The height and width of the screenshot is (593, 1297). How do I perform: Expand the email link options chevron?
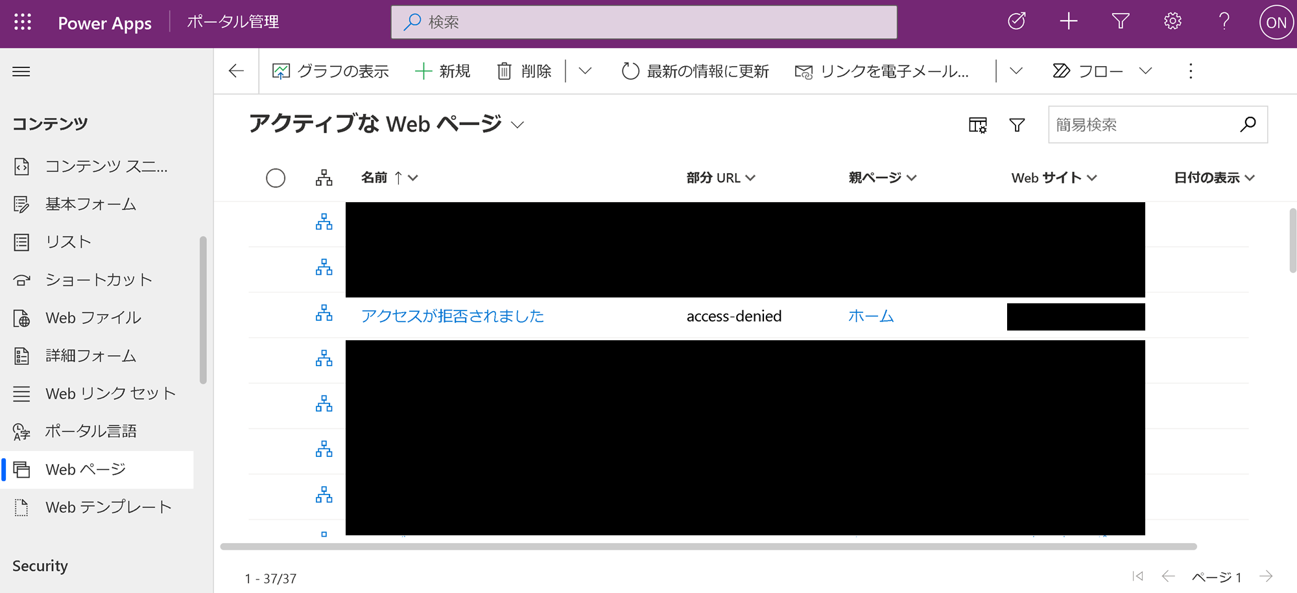(1016, 71)
